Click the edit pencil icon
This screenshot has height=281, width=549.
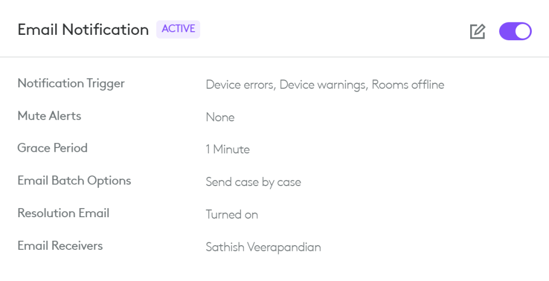tap(477, 32)
